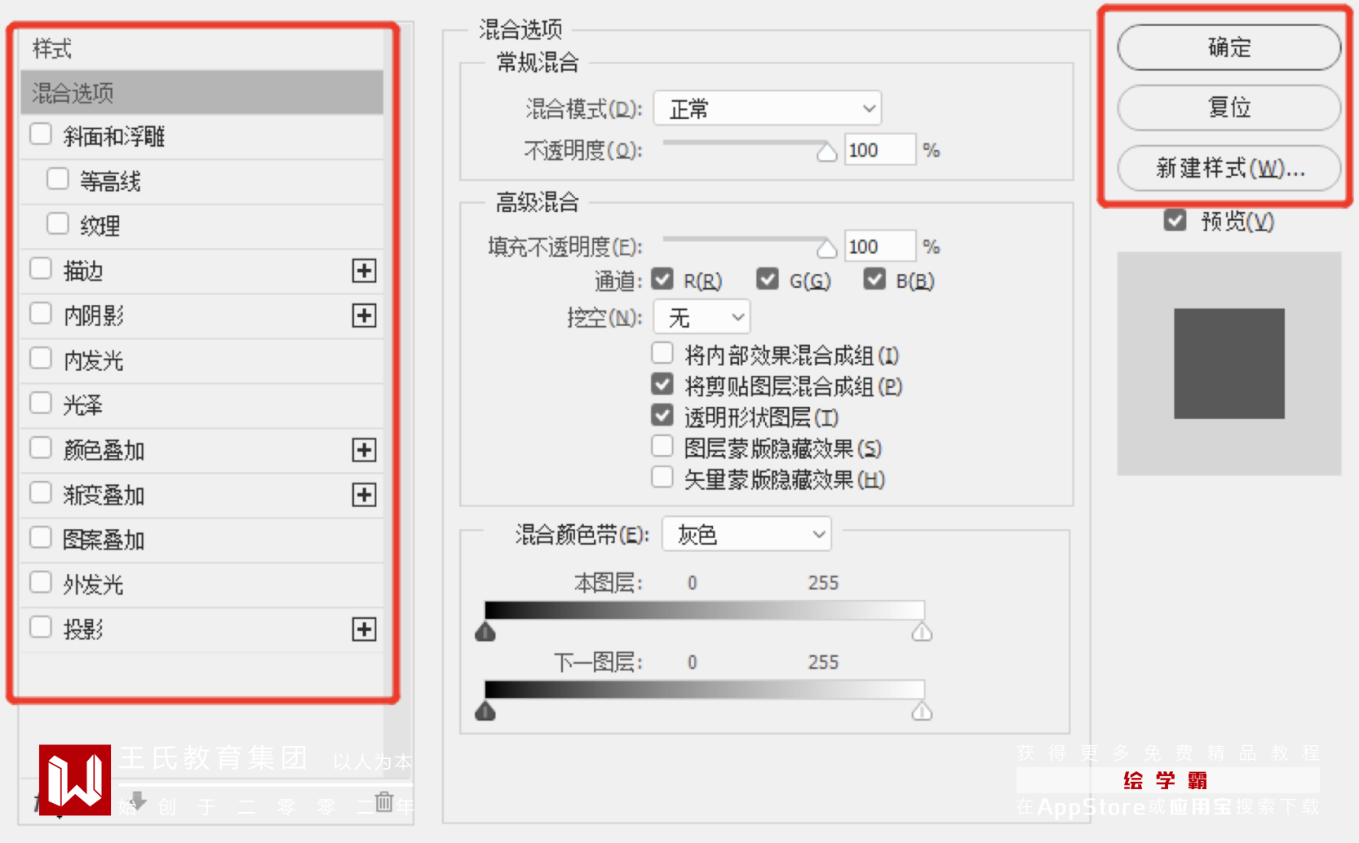1359x843 pixels.
Task: Click the plus icon beside 投影
Action: tap(364, 629)
